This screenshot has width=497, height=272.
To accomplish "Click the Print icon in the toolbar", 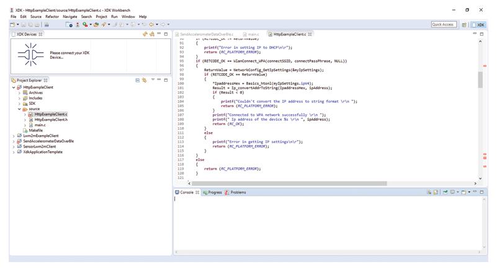I will 37,24.
